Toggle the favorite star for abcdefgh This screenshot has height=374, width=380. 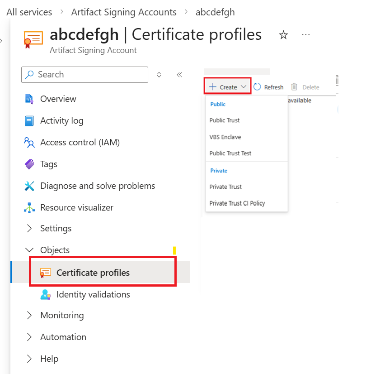283,34
